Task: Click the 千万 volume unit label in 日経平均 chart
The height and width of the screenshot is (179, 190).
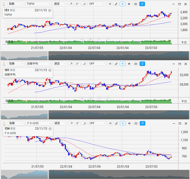Action: [x=184, y=101]
